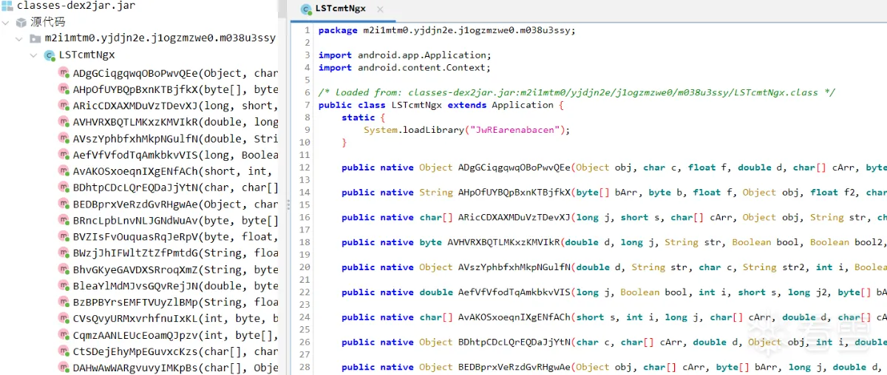This screenshot has width=887, height=375.
Task: Close the LSTcmtNgx editor tab
Action: point(380,10)
